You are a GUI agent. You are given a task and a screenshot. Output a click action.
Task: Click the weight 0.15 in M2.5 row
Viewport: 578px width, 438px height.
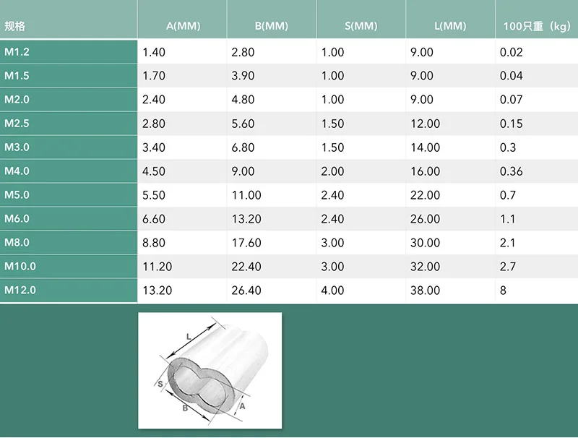click(512, 124)
